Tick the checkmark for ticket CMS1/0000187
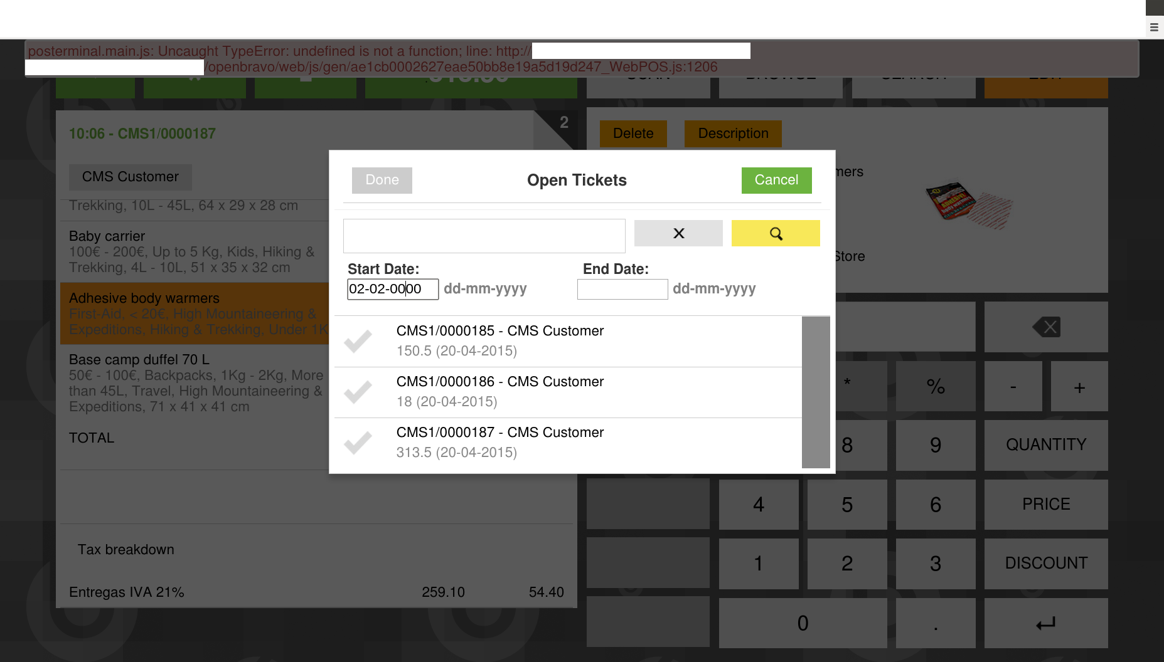Image resolution: width=1164 pixels, height=662 pixels. 358,443
